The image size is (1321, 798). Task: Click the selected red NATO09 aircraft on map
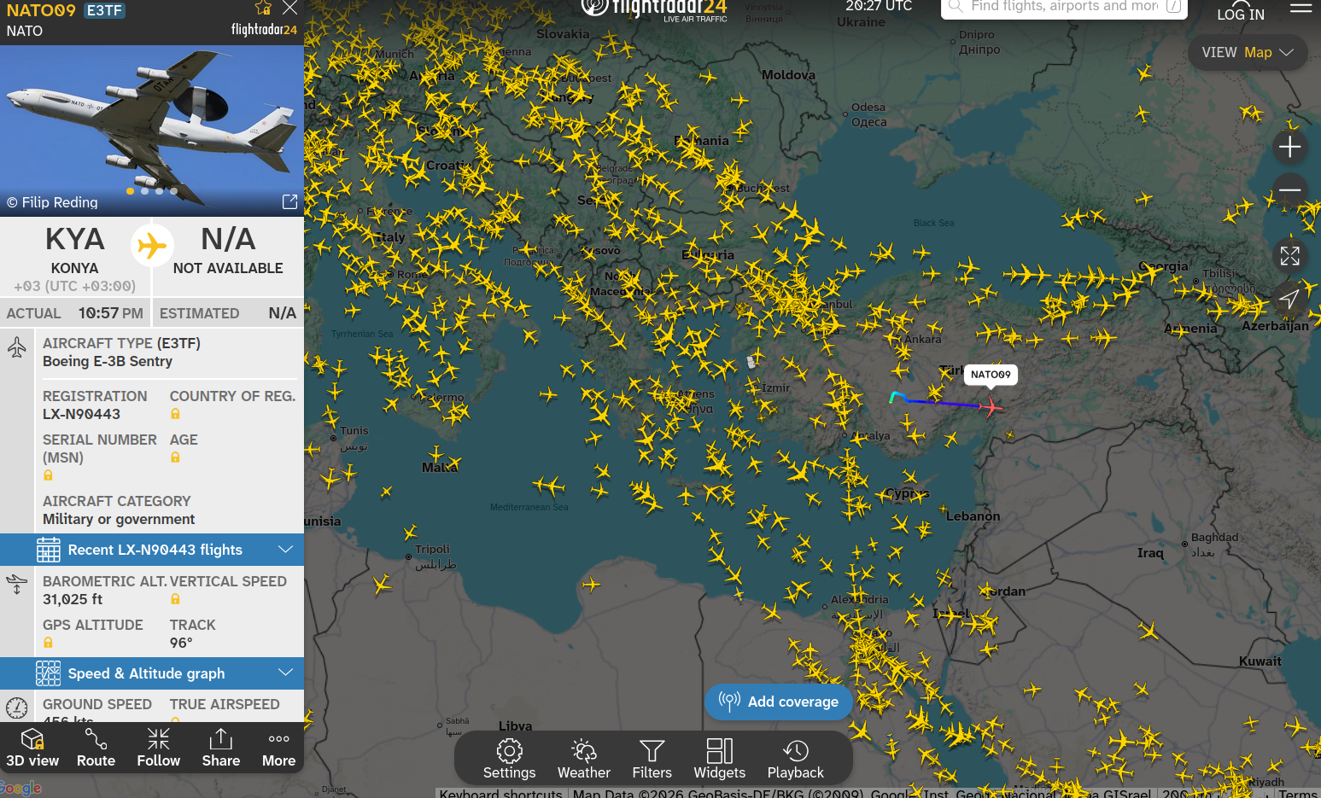point(991,407)
